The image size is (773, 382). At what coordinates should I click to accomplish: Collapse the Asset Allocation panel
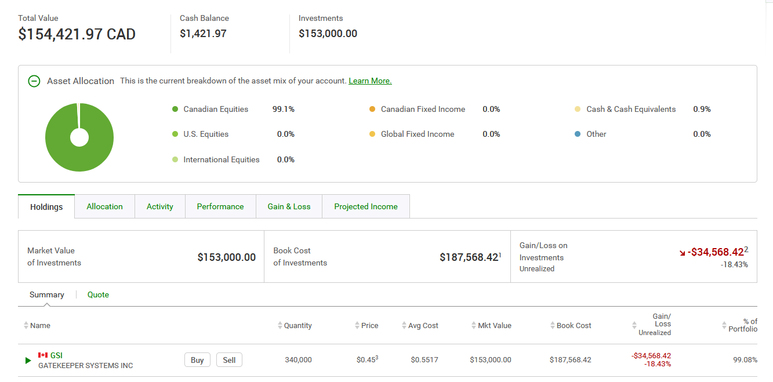click(x=34, y=81)
